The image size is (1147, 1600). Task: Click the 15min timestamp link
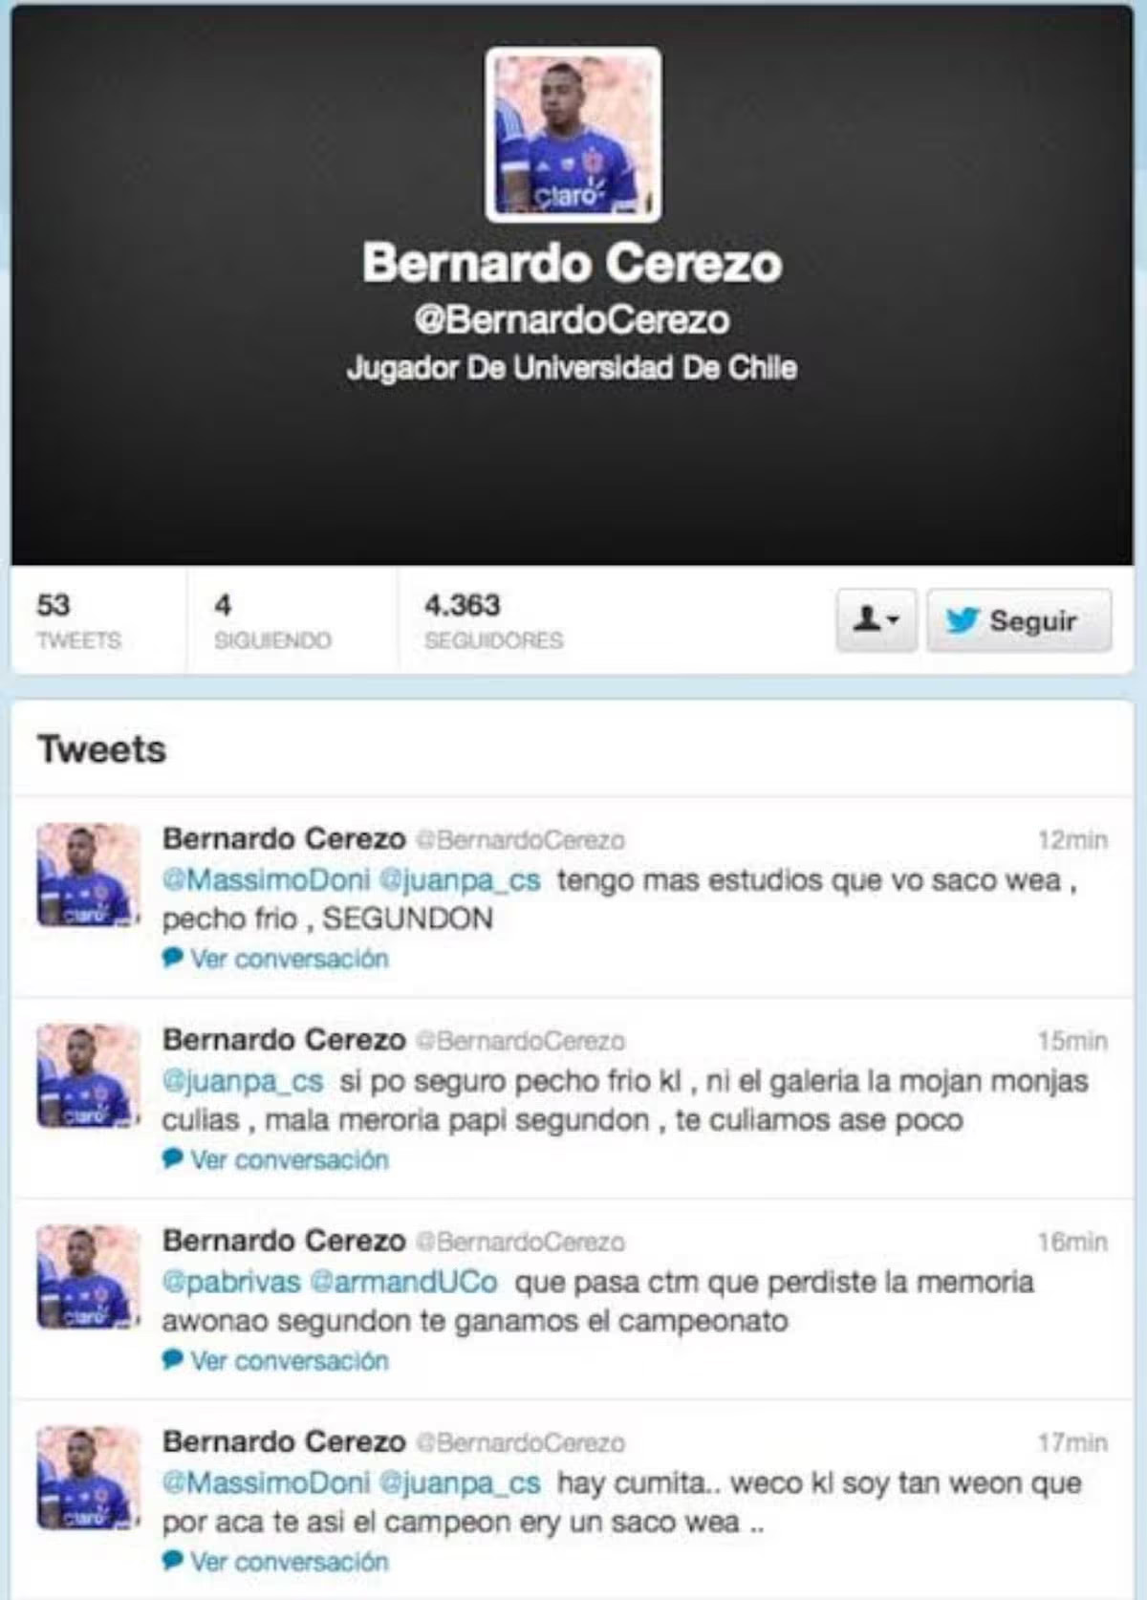click(1072, 1040)
